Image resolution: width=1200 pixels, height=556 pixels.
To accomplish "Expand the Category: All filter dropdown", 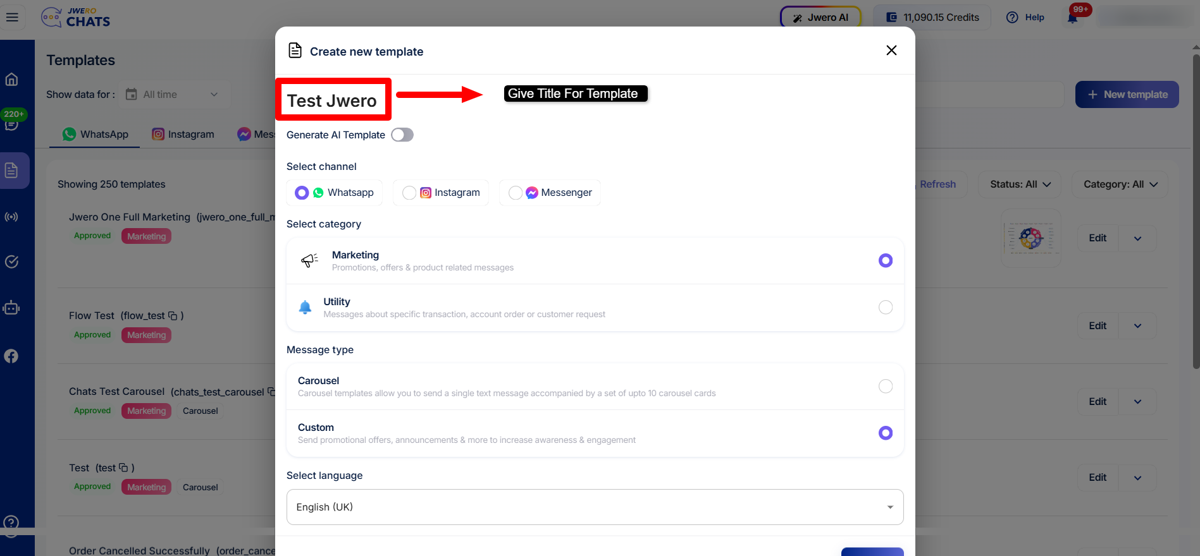I will pos(1120,184).
